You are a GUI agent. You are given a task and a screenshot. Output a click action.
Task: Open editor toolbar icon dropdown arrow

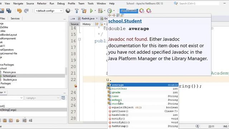point(104,24)
